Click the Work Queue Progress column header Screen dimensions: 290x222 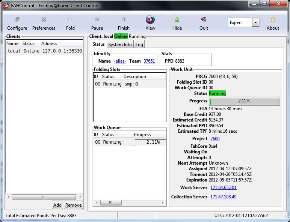(x=150, y=135)
